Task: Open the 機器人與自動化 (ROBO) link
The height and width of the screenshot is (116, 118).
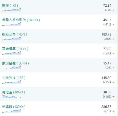Action: pyautogui.click(x=21, y=20)
